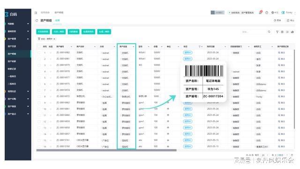The height and width of the screenshot is (169, 300).
Task: Open the record icon in row 2's last column
Action: point(279,59)
